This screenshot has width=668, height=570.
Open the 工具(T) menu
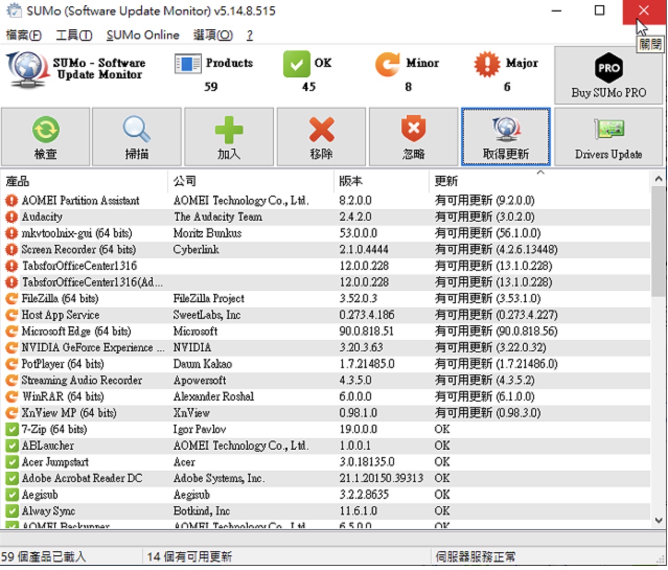74,35
